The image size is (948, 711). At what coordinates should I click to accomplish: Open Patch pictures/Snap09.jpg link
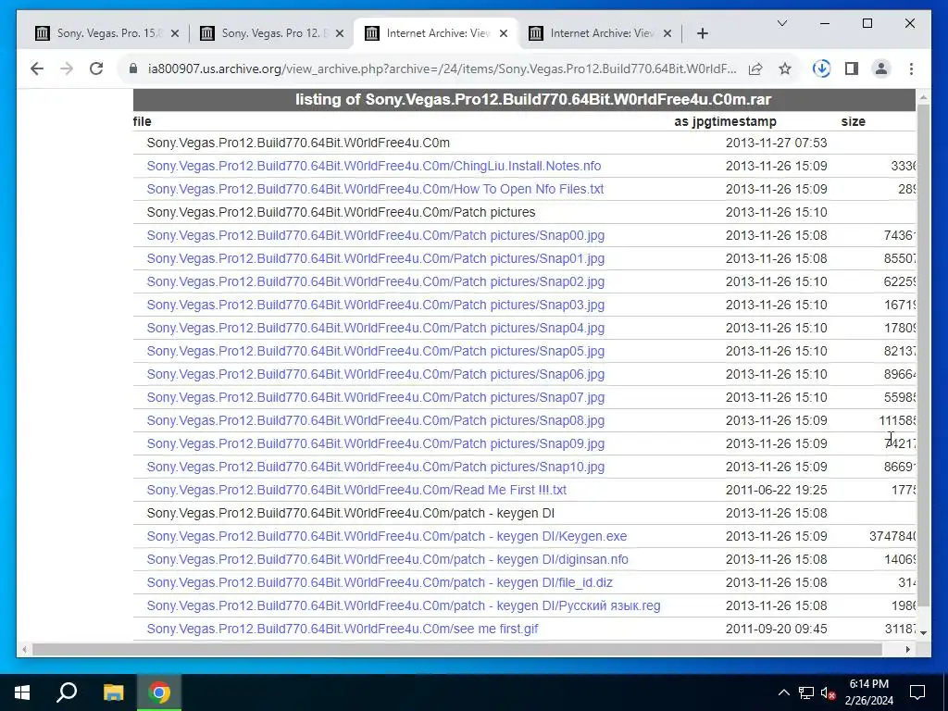pyautogui.click(x=376, y=443)
